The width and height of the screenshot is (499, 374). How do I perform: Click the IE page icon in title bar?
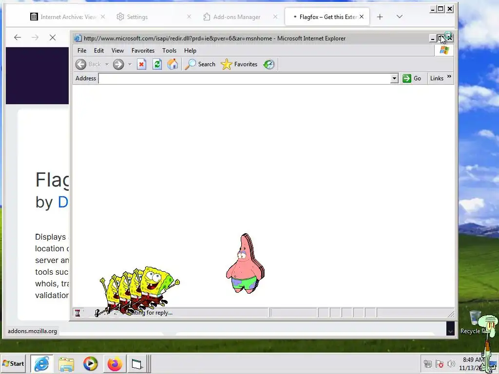pyautogui.click(x=77, y=38)
